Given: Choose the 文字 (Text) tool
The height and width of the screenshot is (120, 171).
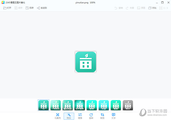Looking at the screenshot, I should click(x=113, y=116).
